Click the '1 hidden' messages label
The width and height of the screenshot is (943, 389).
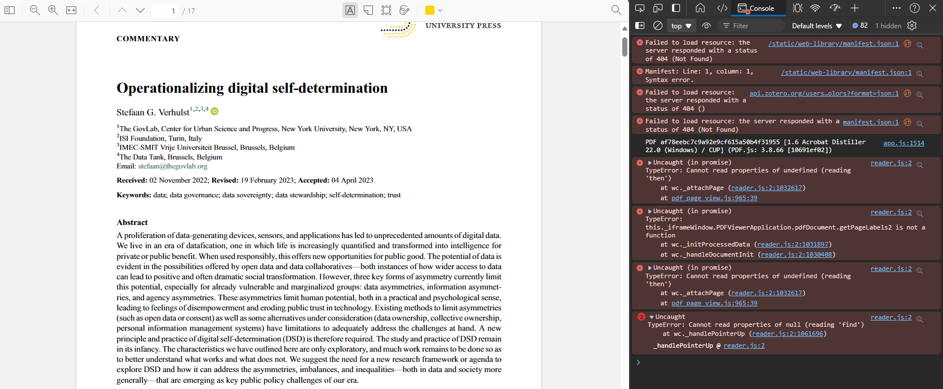coord(888,25)
